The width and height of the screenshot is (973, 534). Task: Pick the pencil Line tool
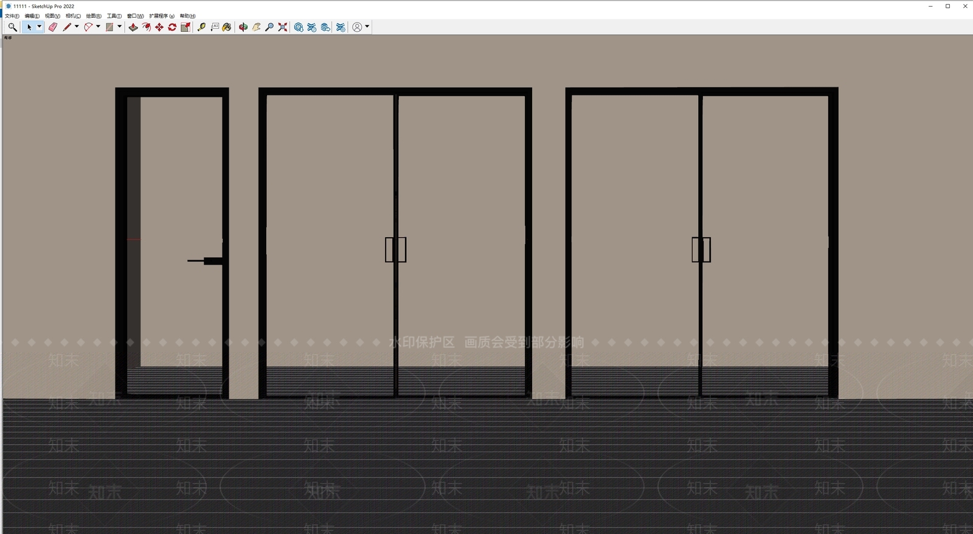pyautogui.click(x=67, y=27)
